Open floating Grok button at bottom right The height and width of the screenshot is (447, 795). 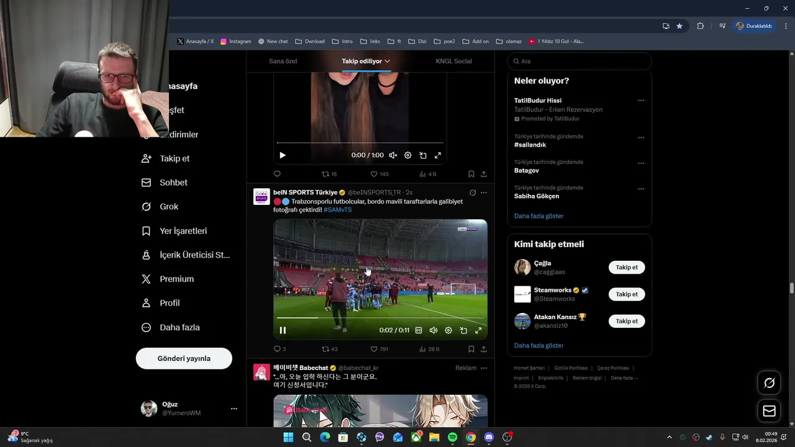(x=769, y=383)
